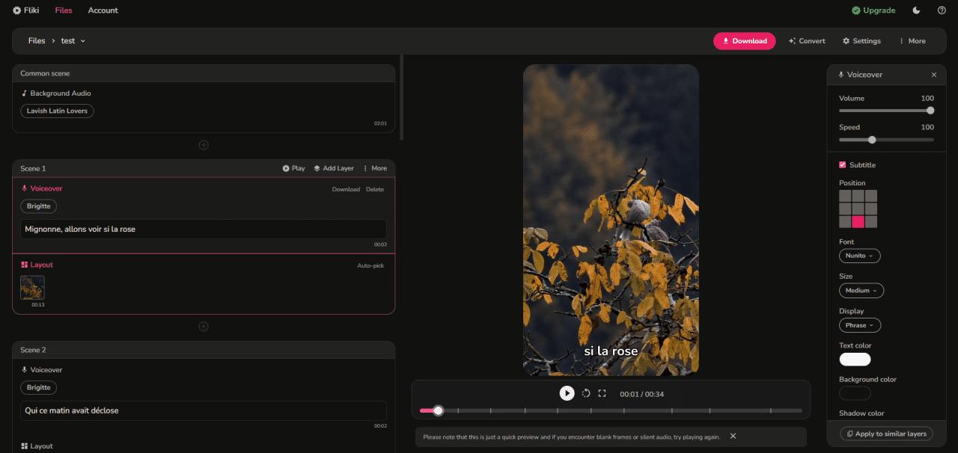Click Voiceover panel microphone icon
This screenshot has width=958, height=453.
841,75
